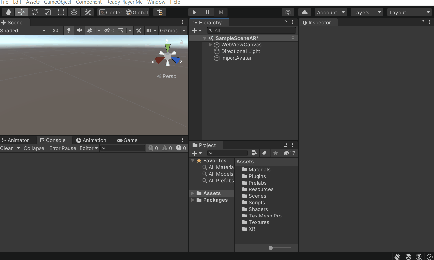Select the Scale tool

coord(48,12)
